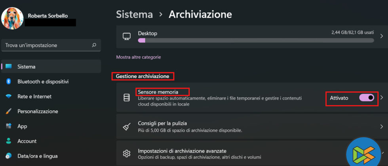The height and width of the screenshot is (166, 388).
Task: Click the Desktop storage usage bar
Action: pyautogui.click(x=255, y=40)
